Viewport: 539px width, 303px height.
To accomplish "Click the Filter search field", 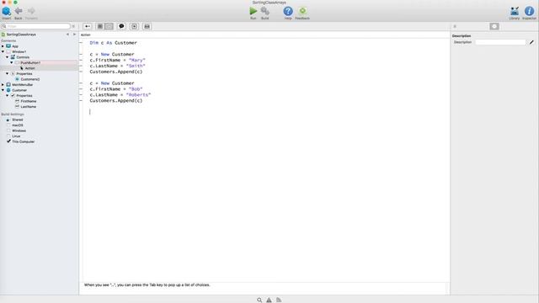I will (x=36, y=26).
